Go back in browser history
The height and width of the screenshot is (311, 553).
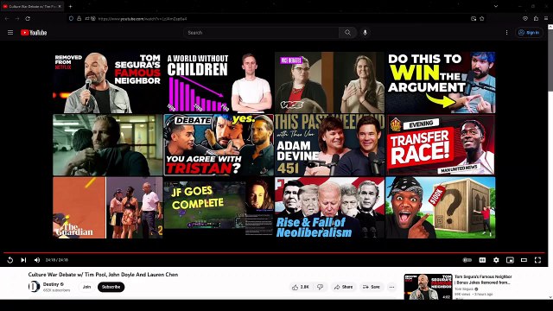pyautogui.click(x=7, y=19)
